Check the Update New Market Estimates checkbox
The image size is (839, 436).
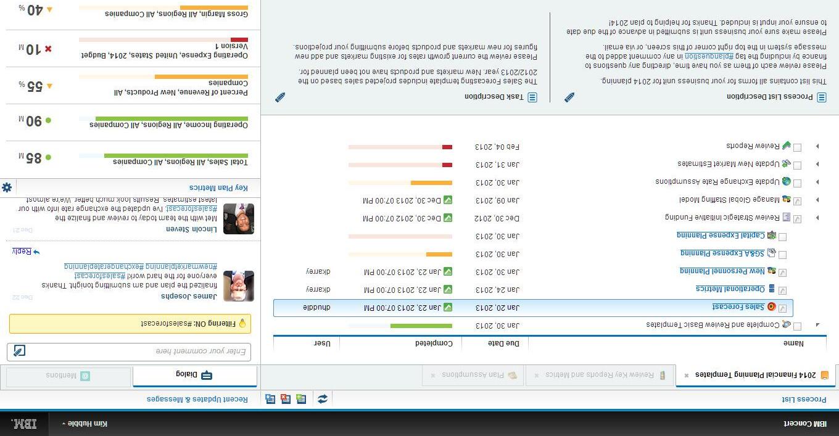(x=798, y=165)
